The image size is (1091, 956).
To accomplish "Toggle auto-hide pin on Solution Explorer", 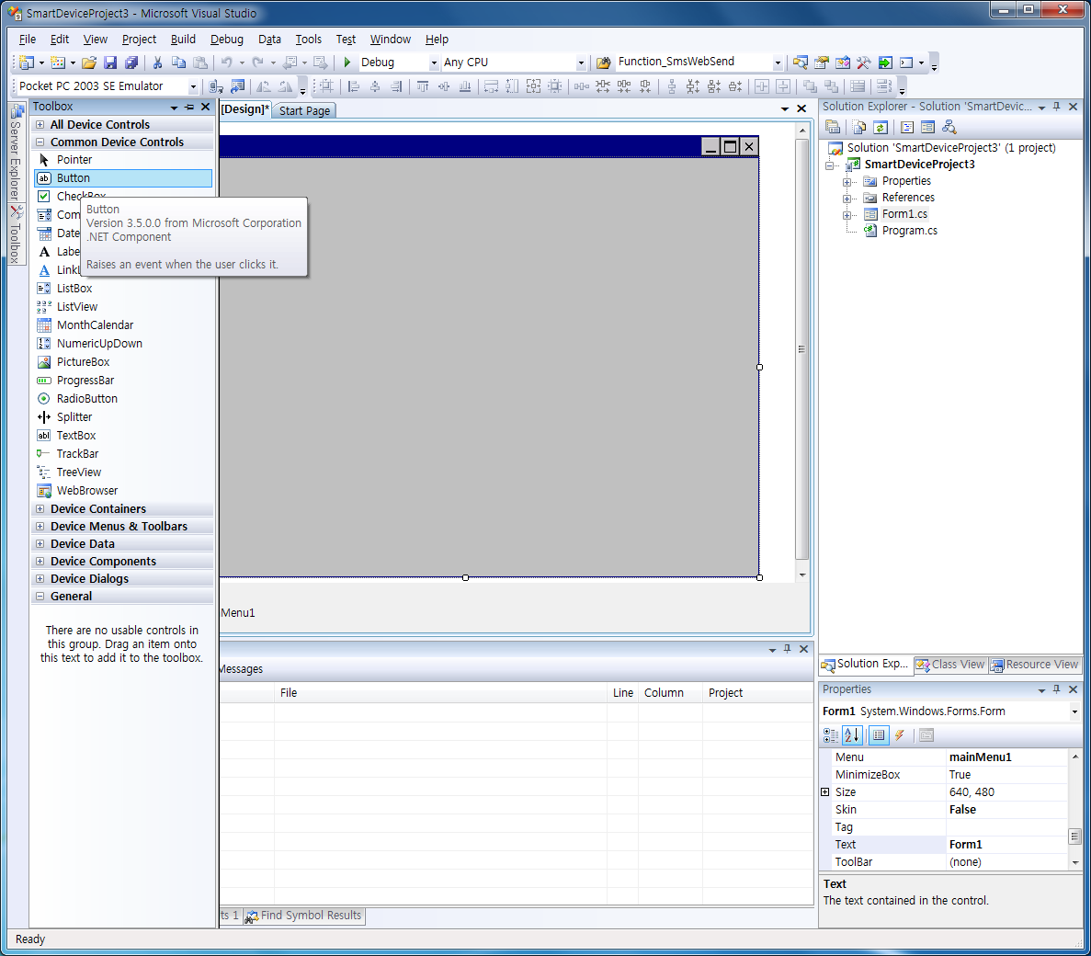I will [x=1057, y=107].
